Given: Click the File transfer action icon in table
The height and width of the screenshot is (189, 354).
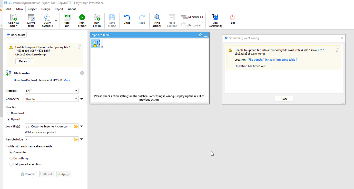Looking at the screenshot, I should point(96,44).
